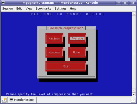Open the View menu
Image resolution: width=137 pixels, height=104 pixels.
(x=29, y=9)
